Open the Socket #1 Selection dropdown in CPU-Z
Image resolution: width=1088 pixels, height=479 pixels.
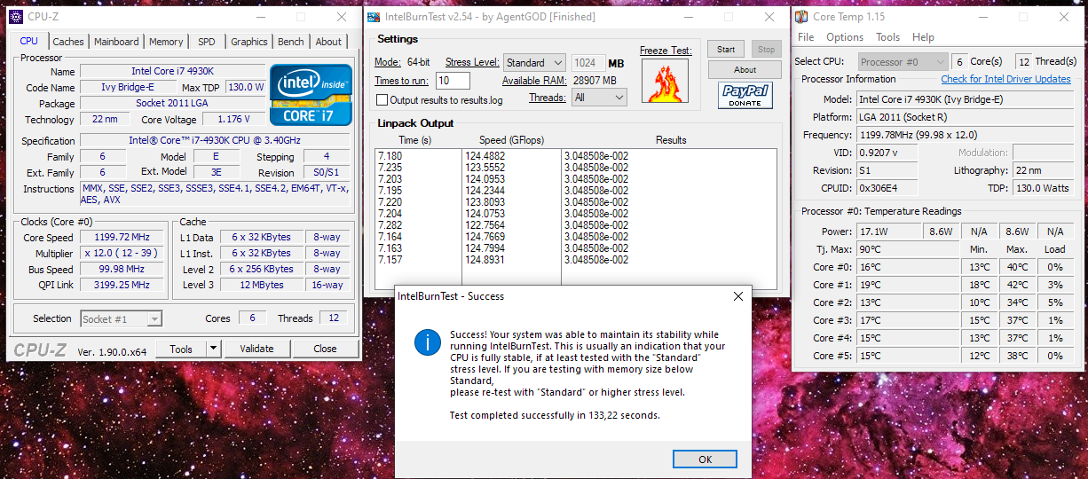[x=122, y=318]
